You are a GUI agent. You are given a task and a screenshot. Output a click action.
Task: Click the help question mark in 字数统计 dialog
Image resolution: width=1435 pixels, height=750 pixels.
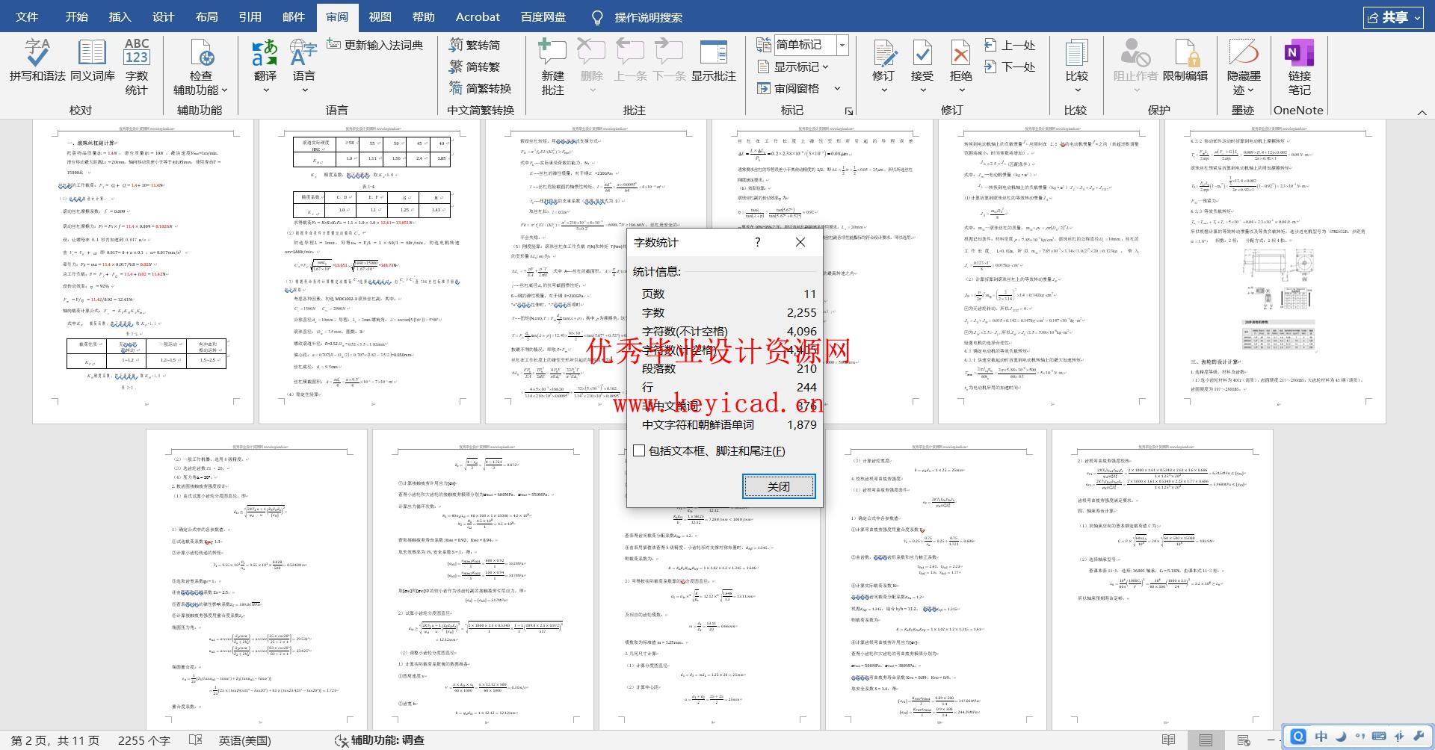click(757, 242)
